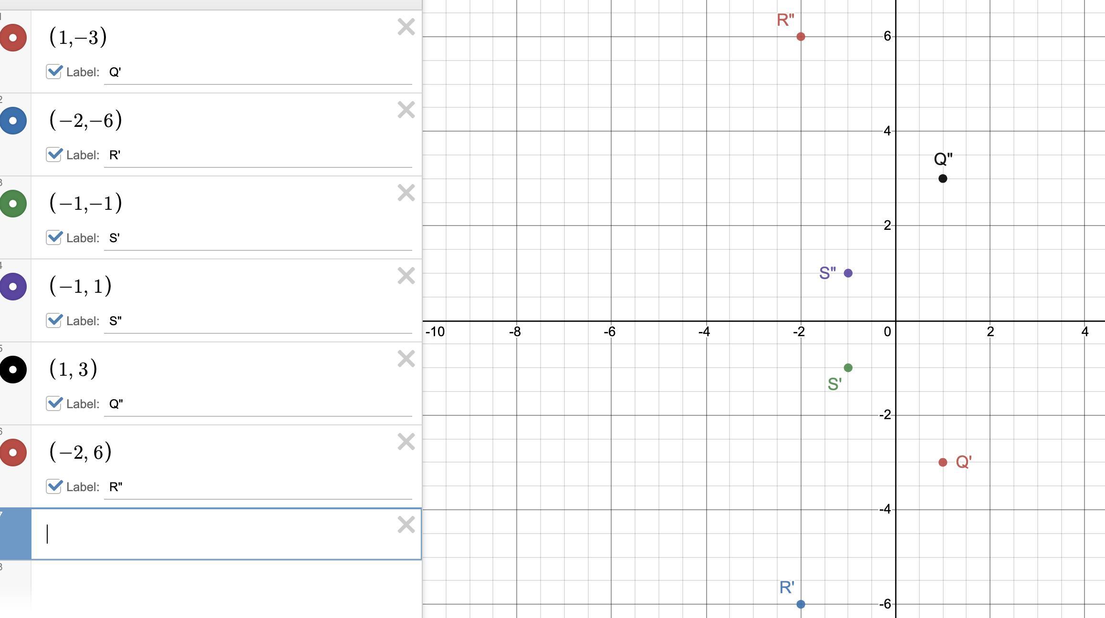The width and height of the screenshot is (1105, 618).
Task: Disable the label checkbox for S'
Action: [x=54, y=238]
